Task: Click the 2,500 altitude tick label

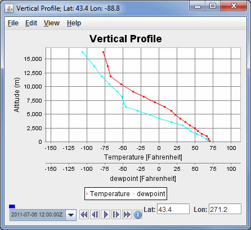Action: [x=34, y=128]
